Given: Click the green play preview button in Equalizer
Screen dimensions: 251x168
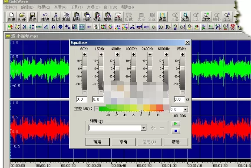Looking at the screenshot, I should (176, 124).
